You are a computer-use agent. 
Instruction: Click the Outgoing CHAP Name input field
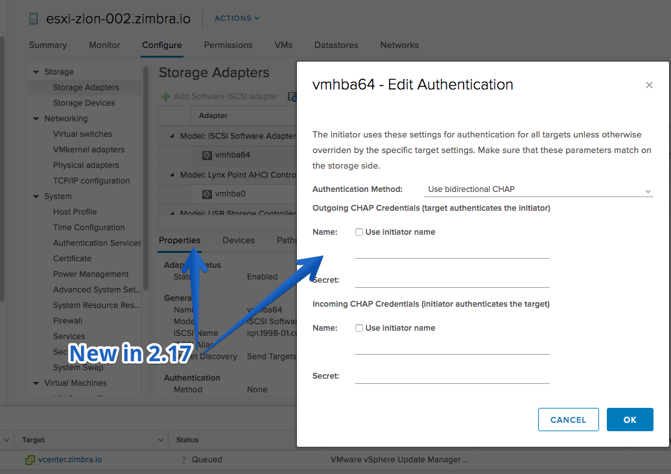453,252
